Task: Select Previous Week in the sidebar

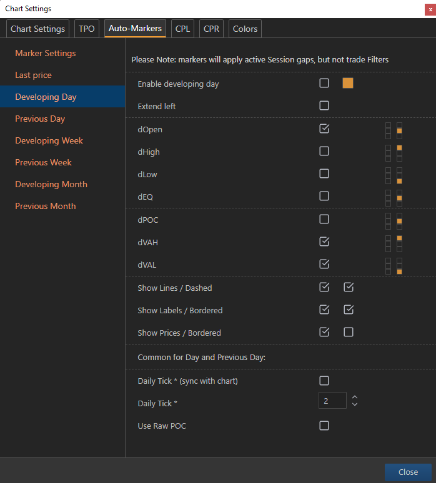Action: (x=62, y=162)
